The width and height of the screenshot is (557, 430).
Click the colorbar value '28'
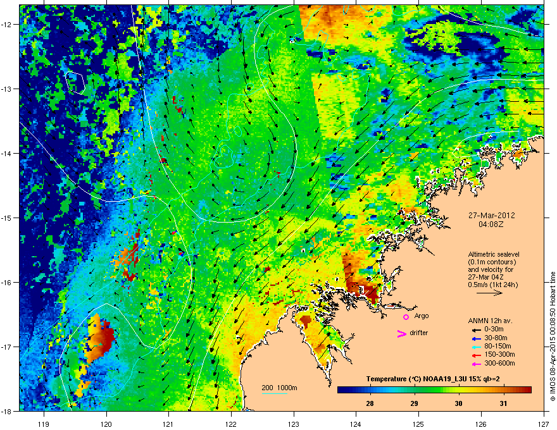370,403
